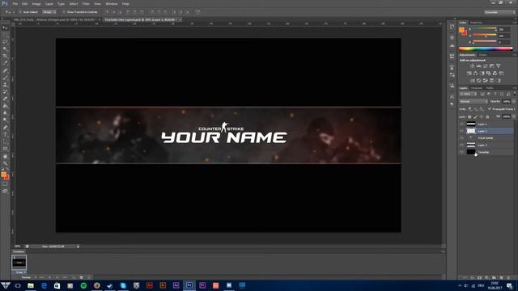Switch to the Paths tab
Viewport: 518px width, 291px height.
click(490, 88)
